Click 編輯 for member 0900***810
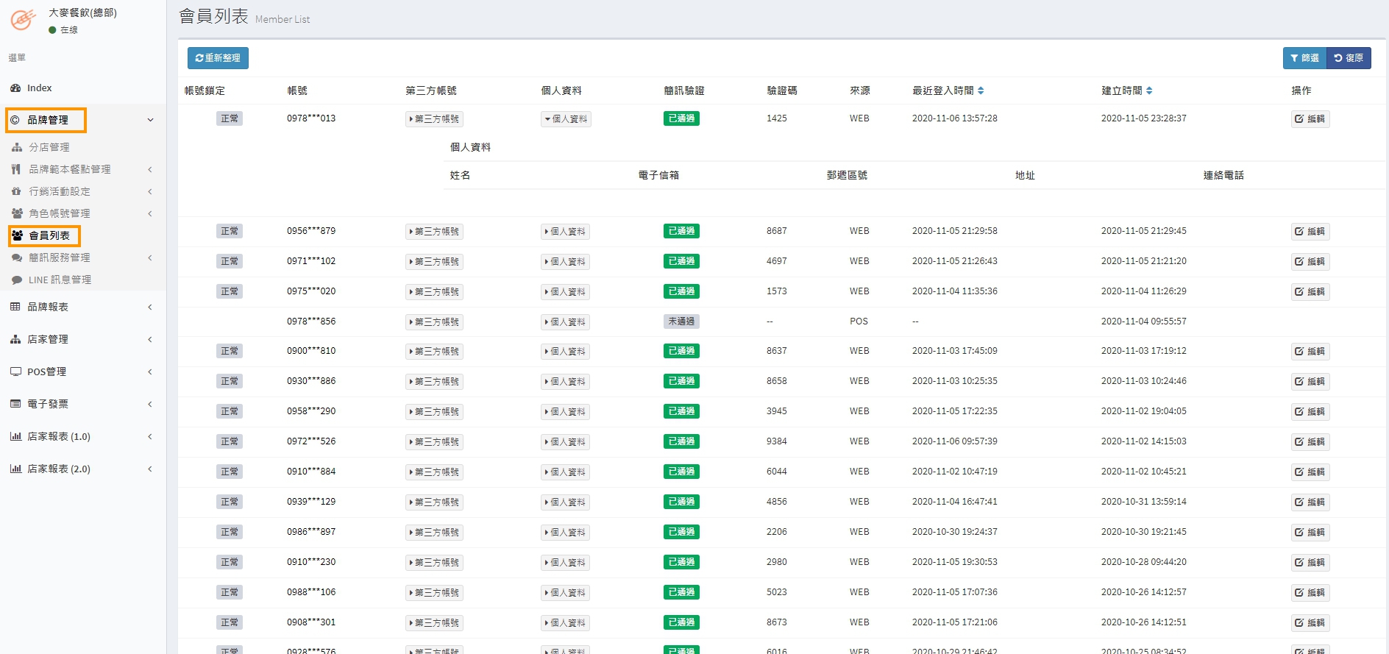 pos(1310,352)
